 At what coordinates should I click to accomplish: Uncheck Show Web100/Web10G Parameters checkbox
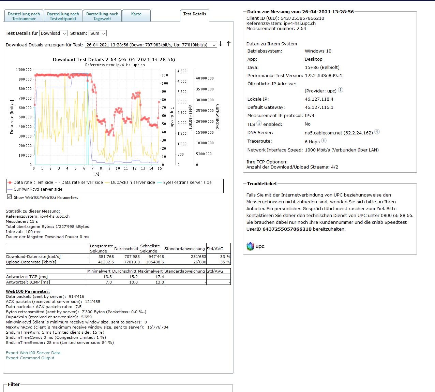click(x=10, y=197)
